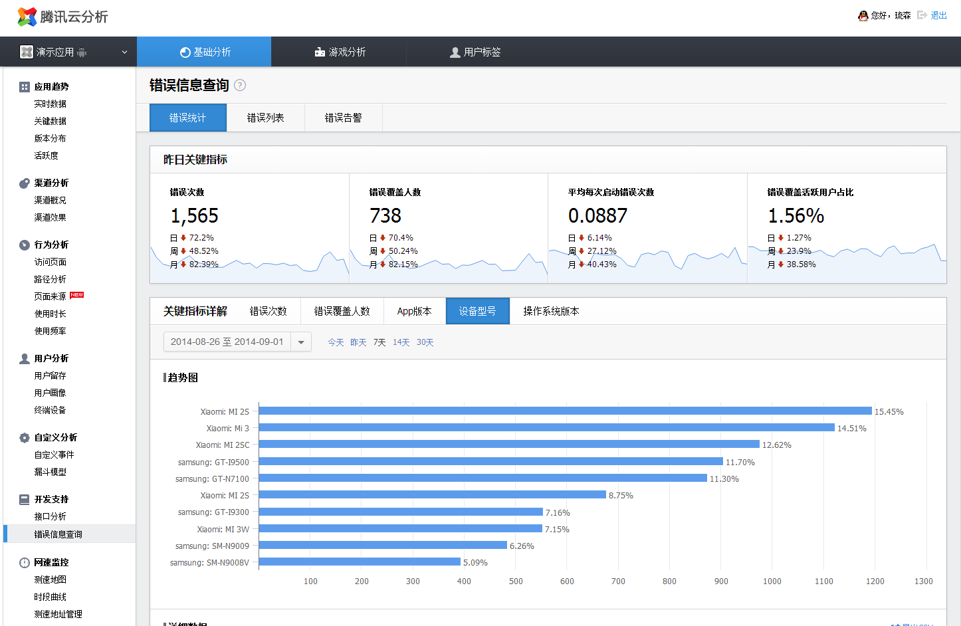Image resolution: width=961 pixels, height=626 pixels.
Task: Open 实时数据 in sidebar
Action: (x=51, y=104)
